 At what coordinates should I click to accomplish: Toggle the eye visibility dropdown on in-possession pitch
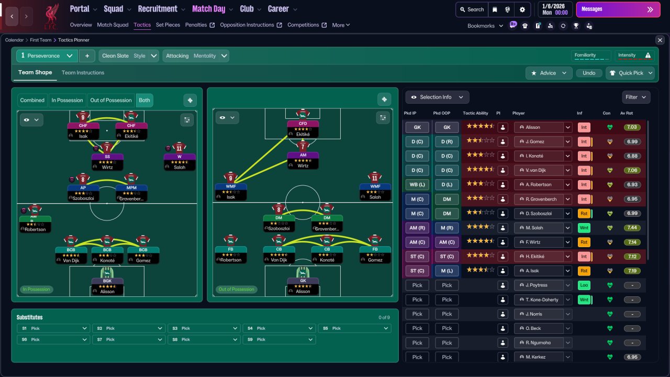(x=31, y=120)
